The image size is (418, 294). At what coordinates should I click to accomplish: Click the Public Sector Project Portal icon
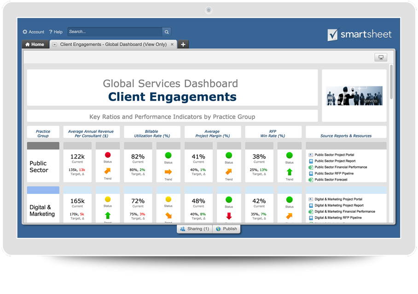point(310,155)
